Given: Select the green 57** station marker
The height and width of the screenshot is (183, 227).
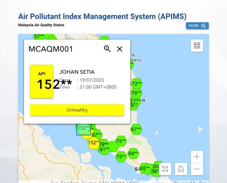Looking at the screenshot, I should (x=39, y=37).
